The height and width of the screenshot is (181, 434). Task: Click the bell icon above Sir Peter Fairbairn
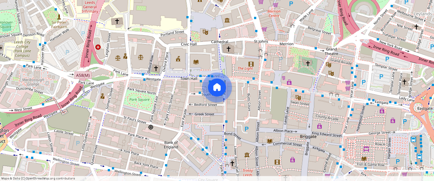[58, 17]
